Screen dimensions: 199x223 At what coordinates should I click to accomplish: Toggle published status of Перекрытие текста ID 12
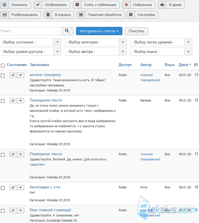click(x=13, y=101)
